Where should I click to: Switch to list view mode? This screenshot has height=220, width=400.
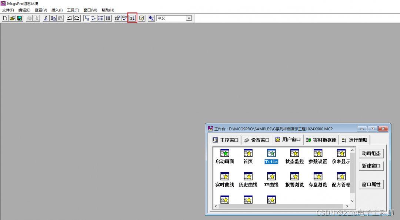point(101,18)
